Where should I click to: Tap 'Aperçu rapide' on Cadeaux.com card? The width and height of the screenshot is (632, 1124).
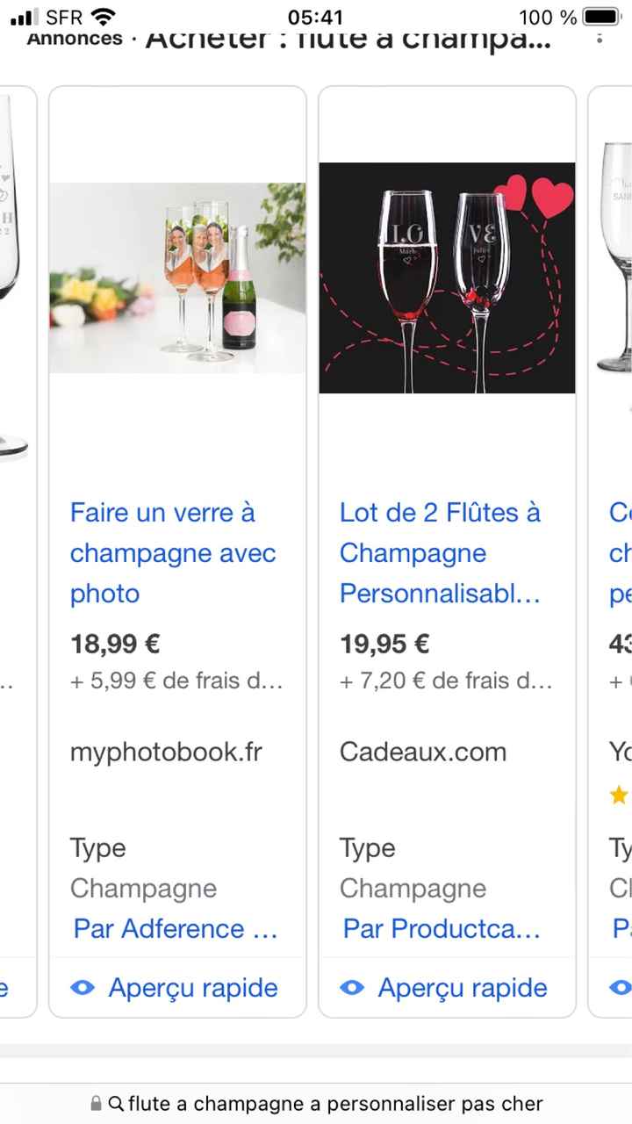pos(463,988)
